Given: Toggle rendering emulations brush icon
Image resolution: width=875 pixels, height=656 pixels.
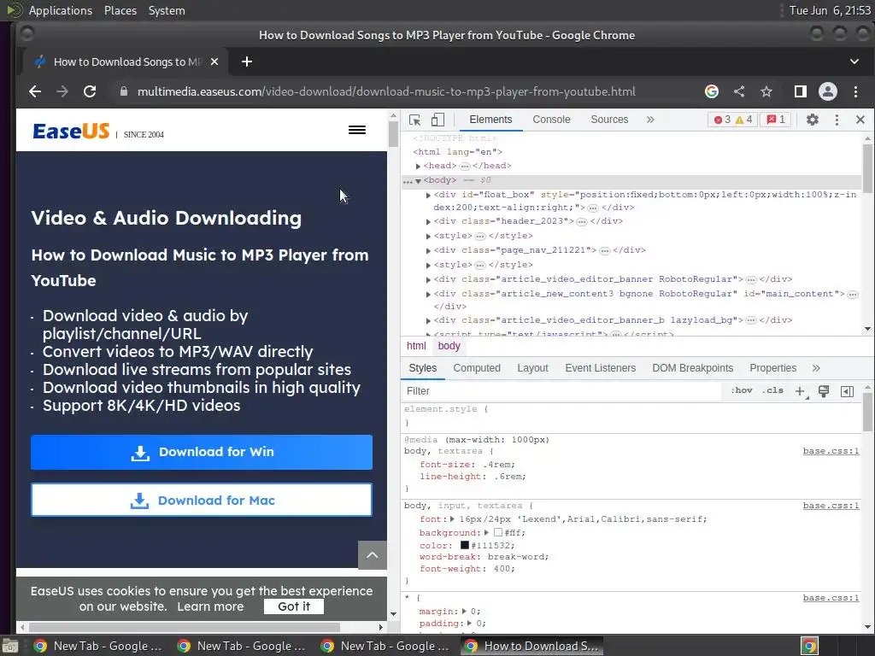Looking at the screenshot, I should (x=824, y=391).
